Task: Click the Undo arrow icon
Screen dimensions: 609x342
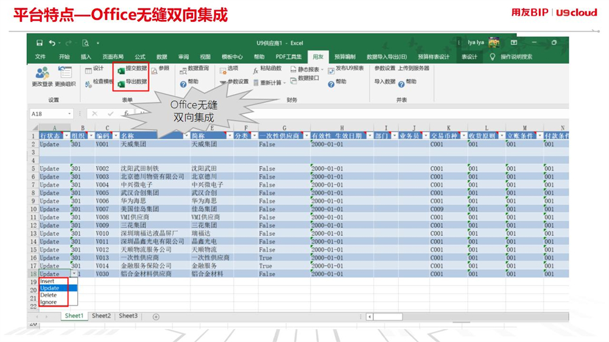Action: click(52, 43)
